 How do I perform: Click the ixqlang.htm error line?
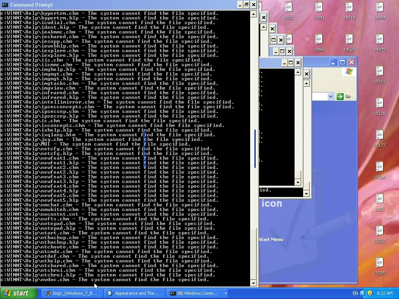point(108,135)
